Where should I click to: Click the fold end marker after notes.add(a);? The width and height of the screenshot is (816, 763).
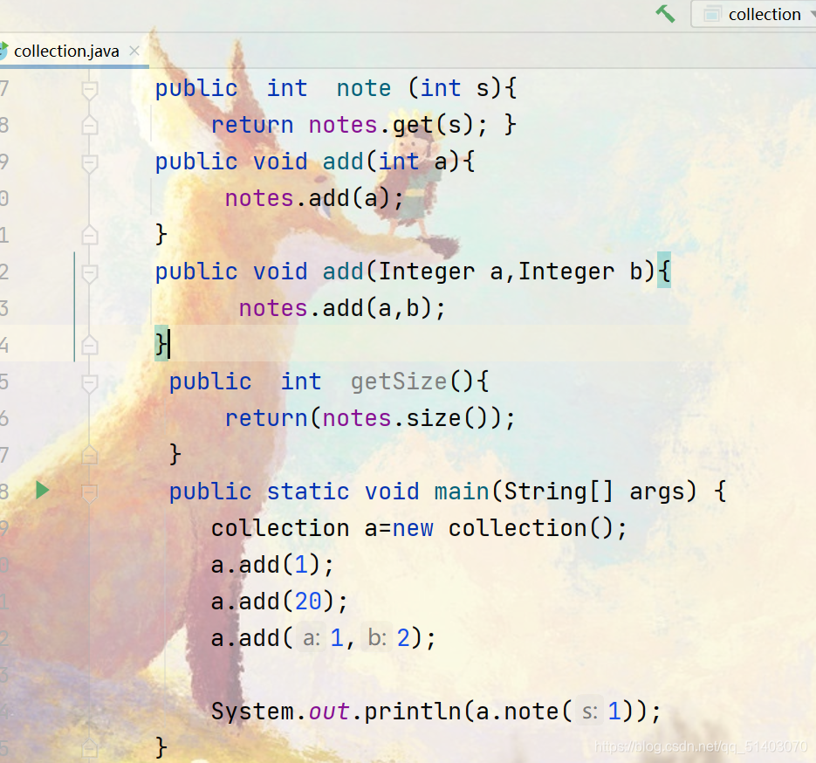pos(90,235)
